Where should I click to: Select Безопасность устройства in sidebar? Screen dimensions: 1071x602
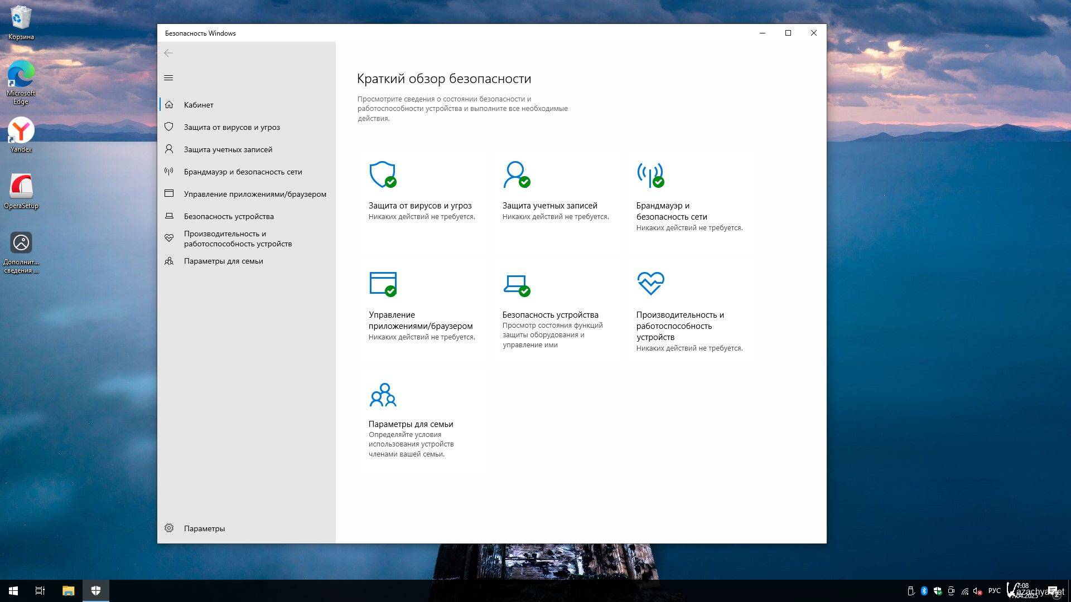(x=229, y=216)
